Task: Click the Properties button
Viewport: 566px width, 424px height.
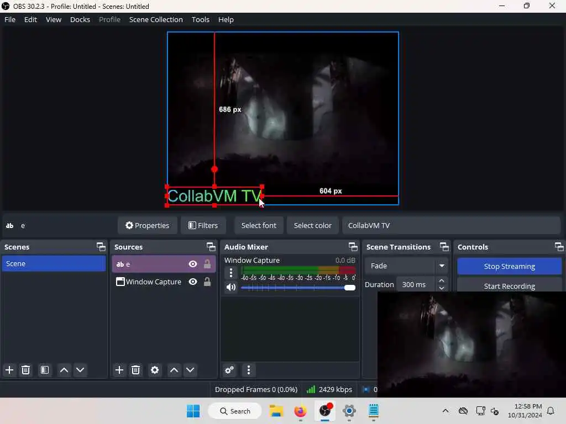Action: pyautogui.click(x=147, y=226)
